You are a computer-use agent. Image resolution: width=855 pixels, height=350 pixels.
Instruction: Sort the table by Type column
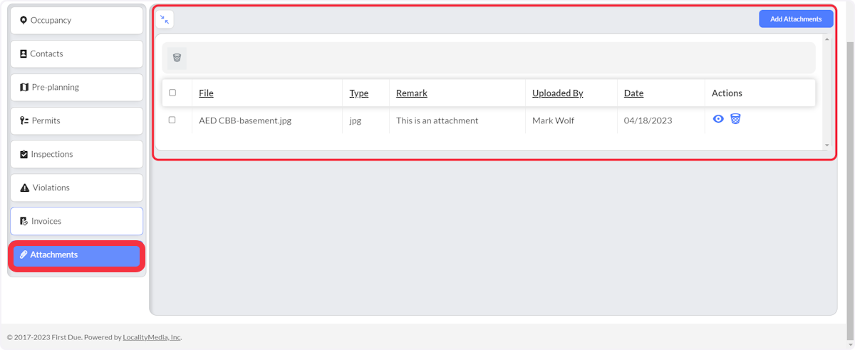[x=359, y=93]
